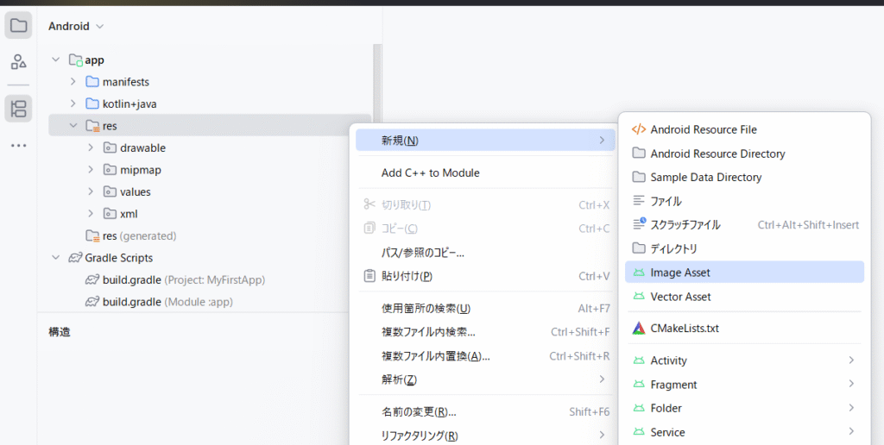
Task: Choose Add C++ to Module
Action: tap(430, 172)
